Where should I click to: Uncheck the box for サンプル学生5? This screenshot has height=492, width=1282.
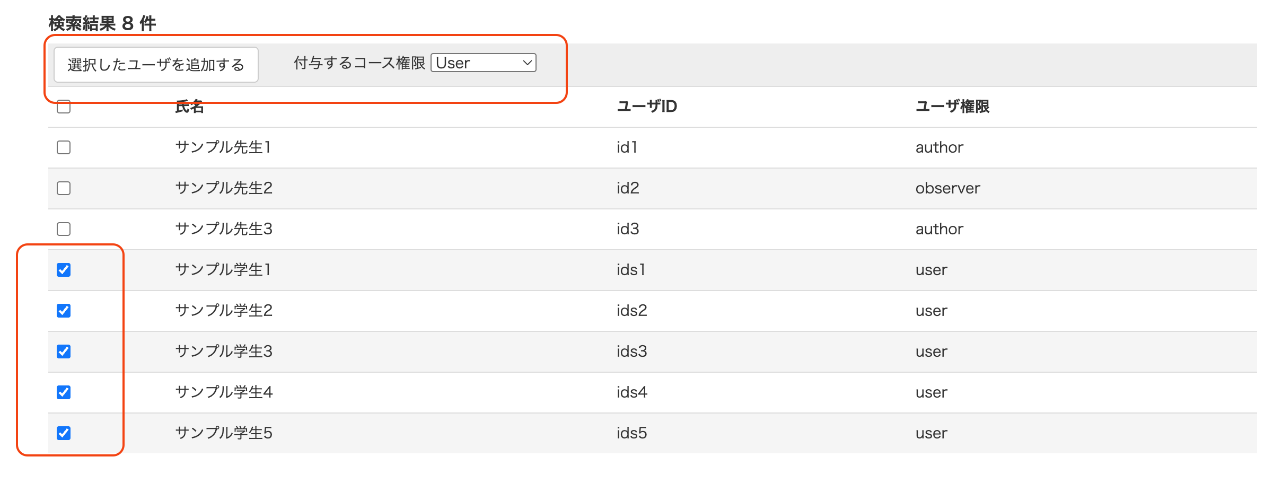coord(64,433)
